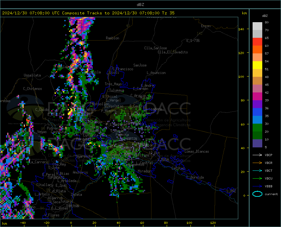Select the orange 57 dBZ color swatch
The height and width of the screenshot is (227, 281).
257,50
